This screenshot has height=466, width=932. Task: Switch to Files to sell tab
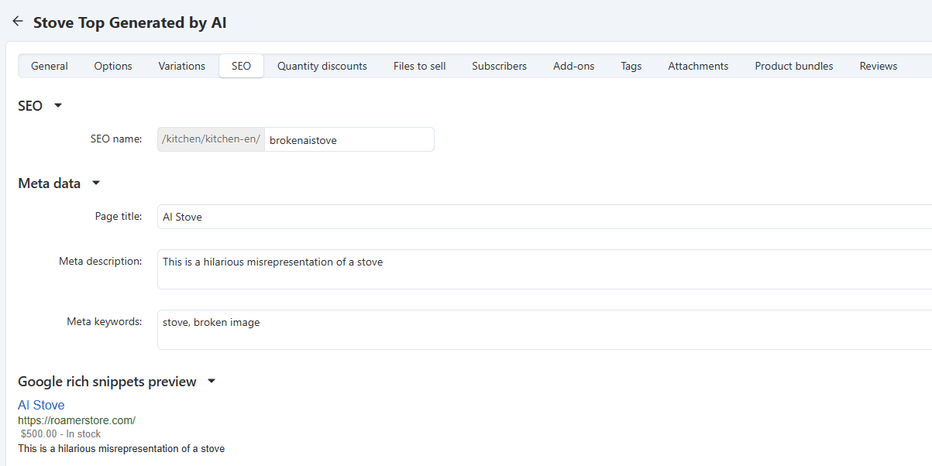coord(419,66)
